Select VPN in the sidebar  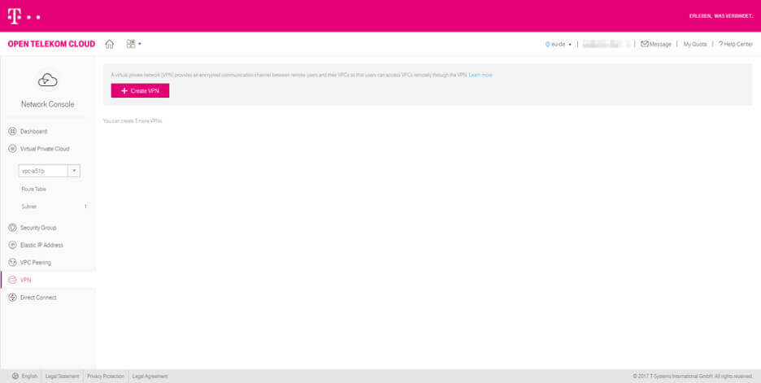[26, 280]
